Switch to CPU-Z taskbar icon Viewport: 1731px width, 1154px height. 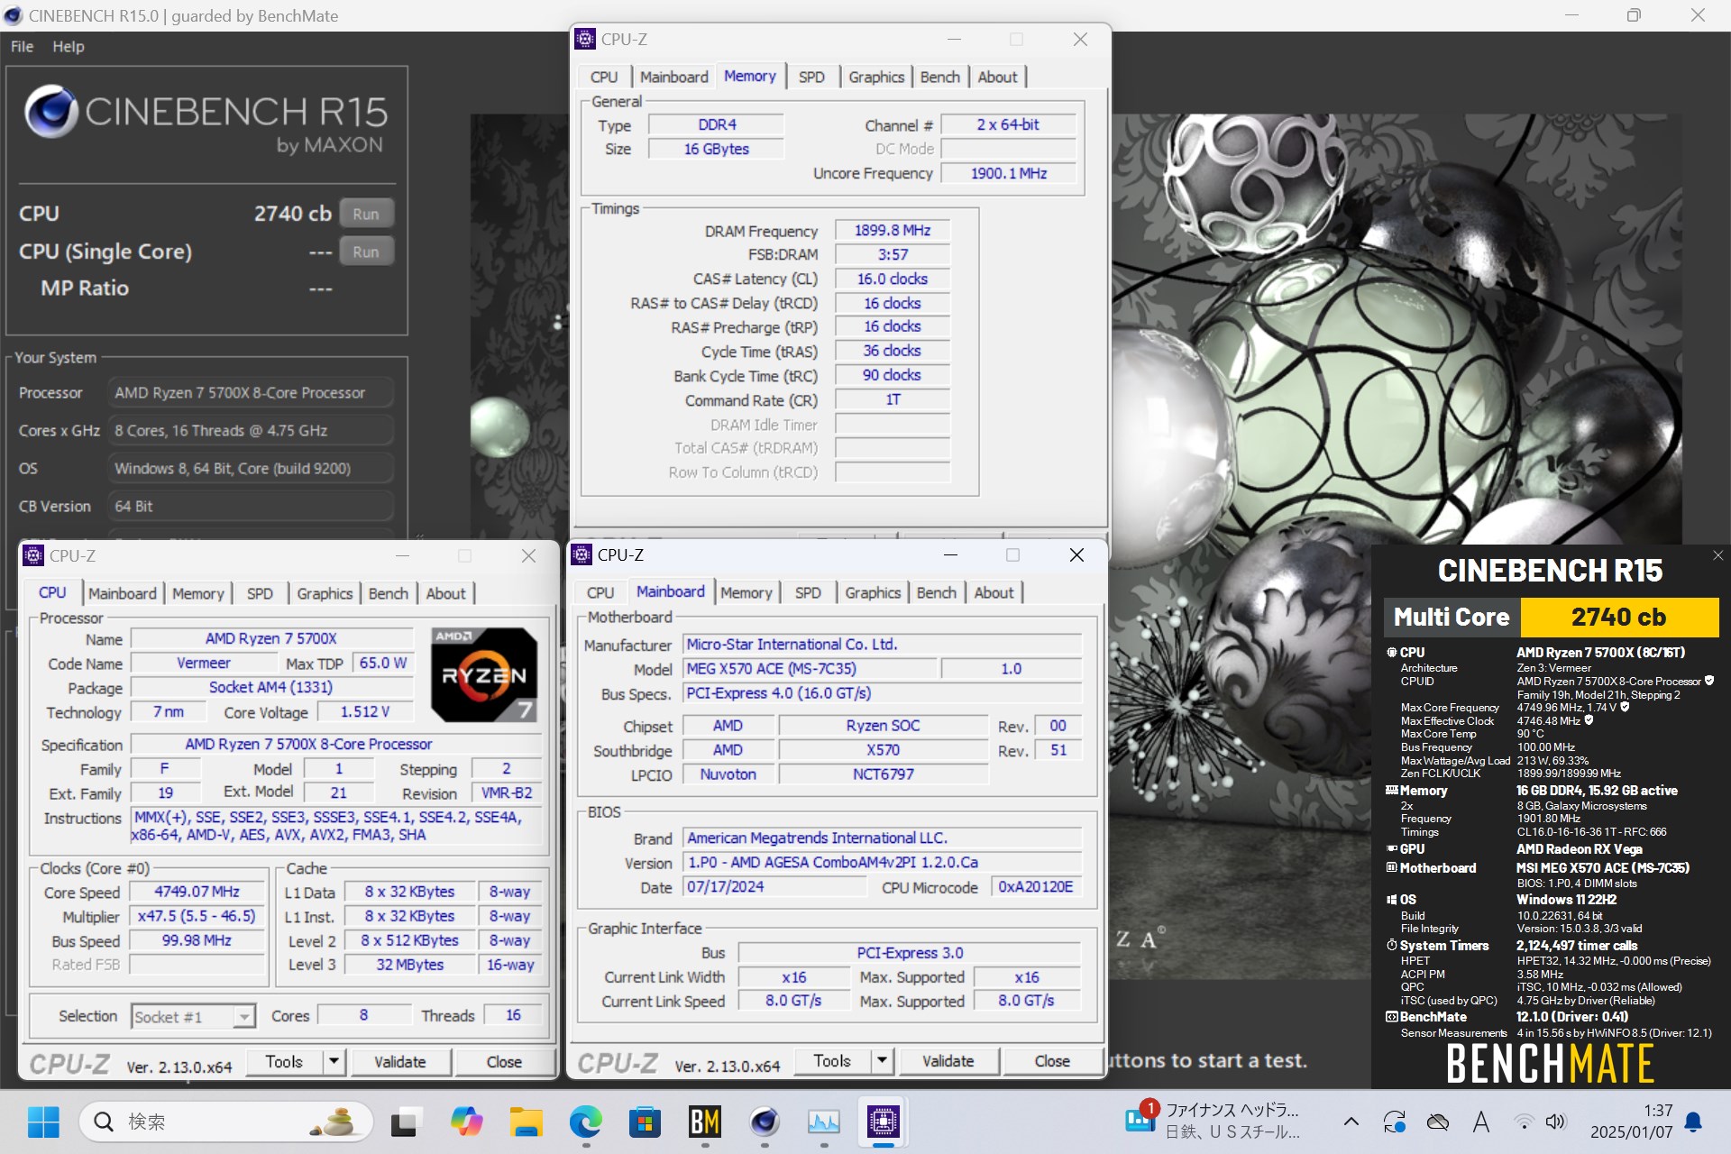[884, 1122]
